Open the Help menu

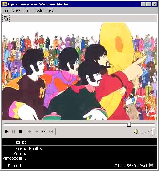pos(50,10)
